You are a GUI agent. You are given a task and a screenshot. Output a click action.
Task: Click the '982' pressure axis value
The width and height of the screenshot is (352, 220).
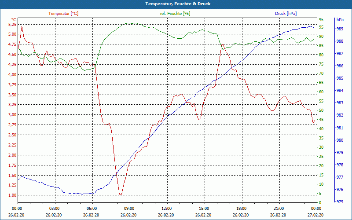tap(340, 115)
